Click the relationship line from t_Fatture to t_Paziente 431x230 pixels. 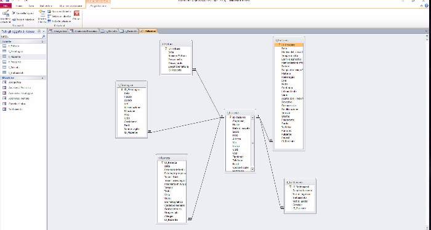(x=208, y=93)
